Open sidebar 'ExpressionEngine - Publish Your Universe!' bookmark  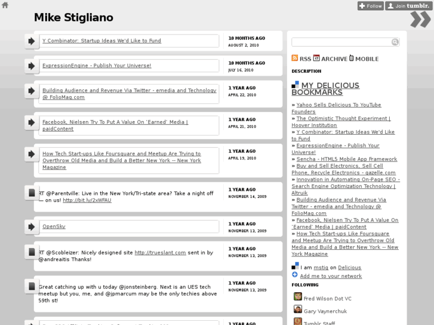[335, 149]
